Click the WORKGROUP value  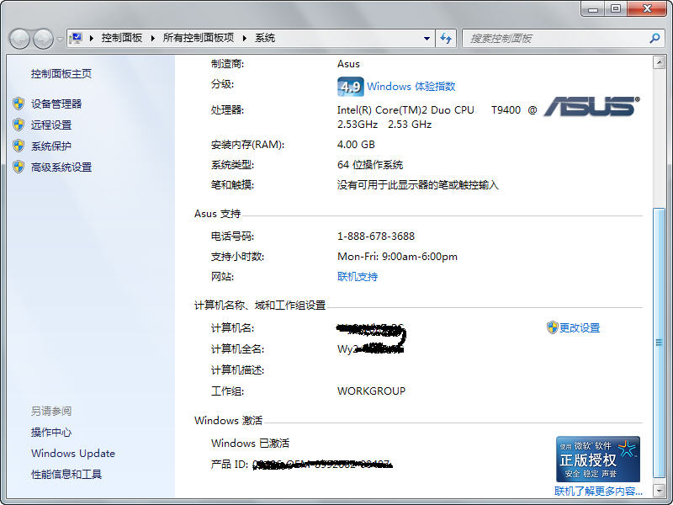371,391
